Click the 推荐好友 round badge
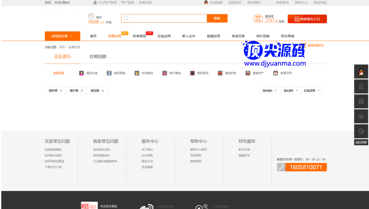The width and height of the screenshot is (369, 209). pos(258,19)
